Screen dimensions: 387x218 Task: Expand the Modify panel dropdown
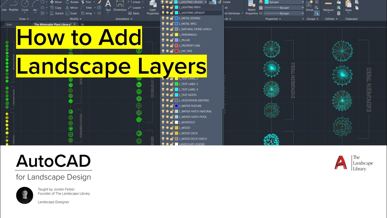point(76,19)
